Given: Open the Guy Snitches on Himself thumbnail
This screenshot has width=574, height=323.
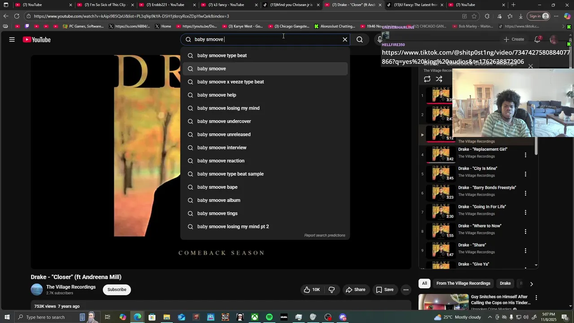Looking at the screenshot, I should 444,302.
